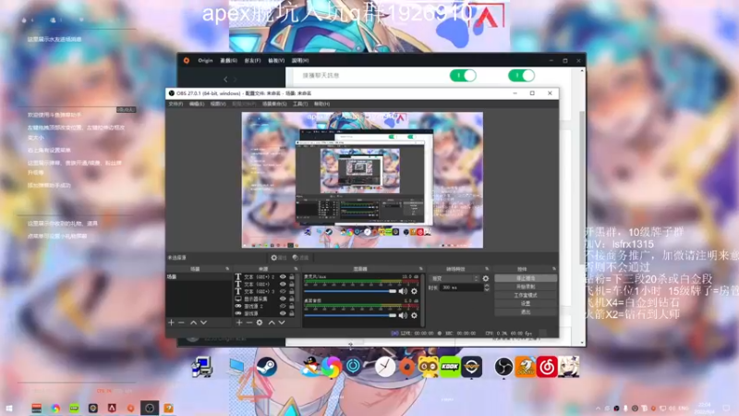739x416 pixels.
Task: Open the transition type dropdown in 转场特效
Action: point(454,279)
